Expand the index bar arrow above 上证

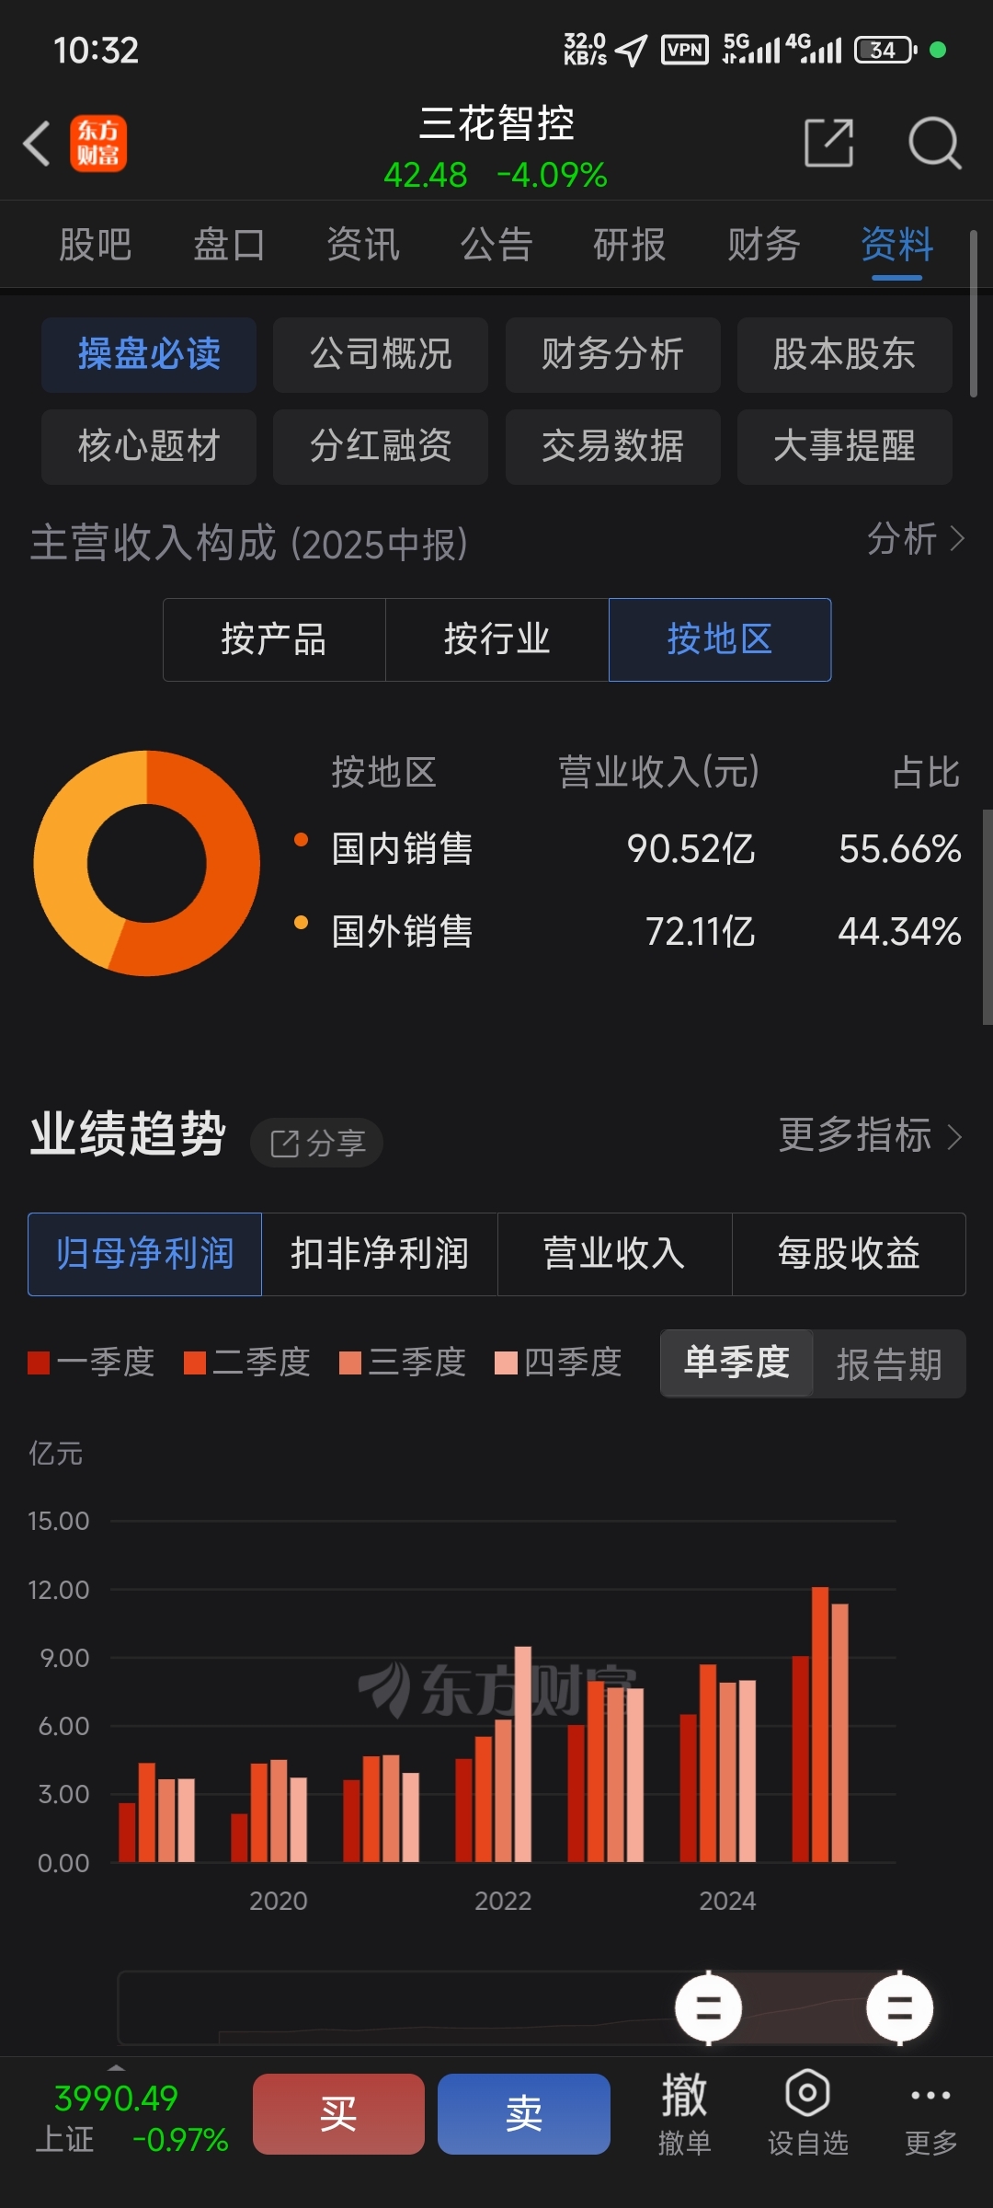pos(116,2066)
